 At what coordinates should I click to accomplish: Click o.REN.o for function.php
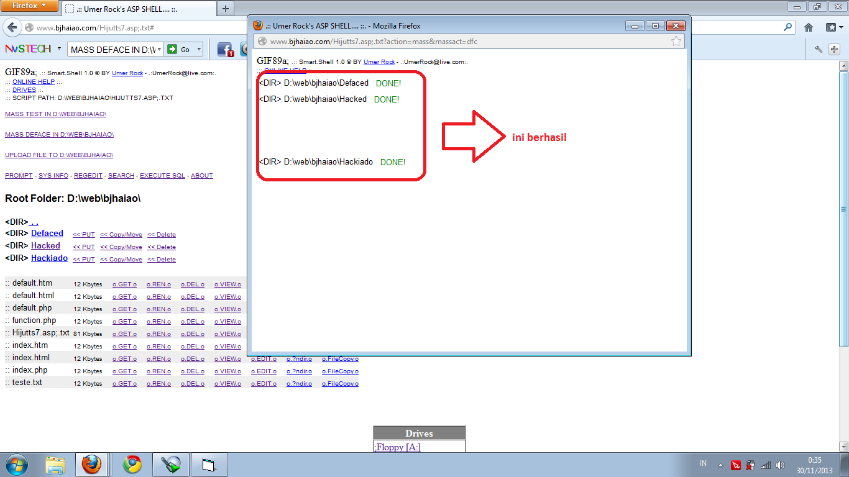158,322
